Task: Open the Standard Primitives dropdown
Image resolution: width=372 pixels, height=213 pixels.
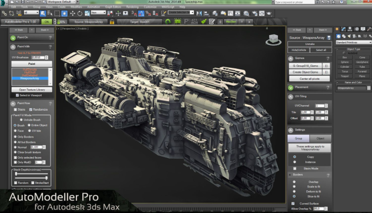Action: [x=353, y=42]
